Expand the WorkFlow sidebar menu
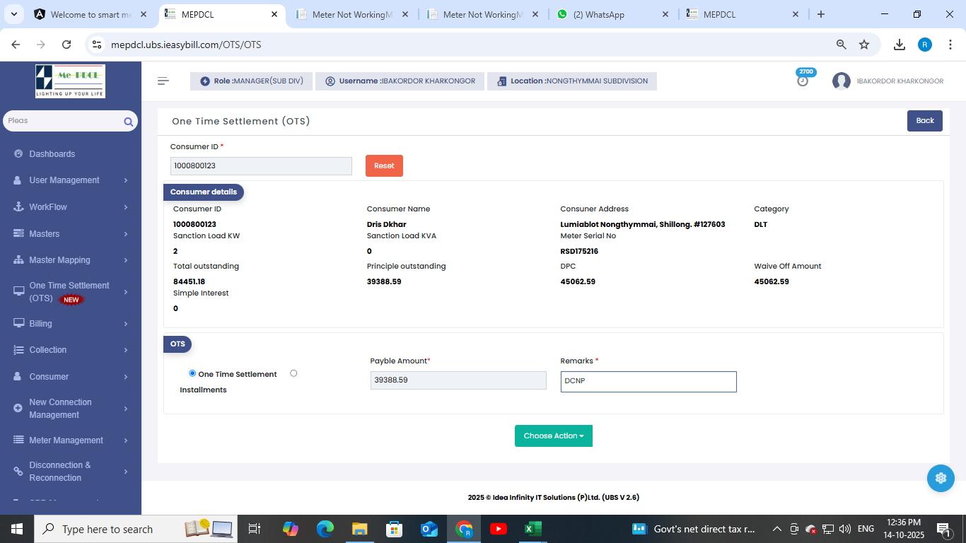 pyautogui.click(x=71, y=207)
